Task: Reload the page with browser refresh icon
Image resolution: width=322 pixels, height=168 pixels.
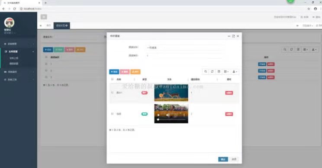Action: [x=14, y=9]
